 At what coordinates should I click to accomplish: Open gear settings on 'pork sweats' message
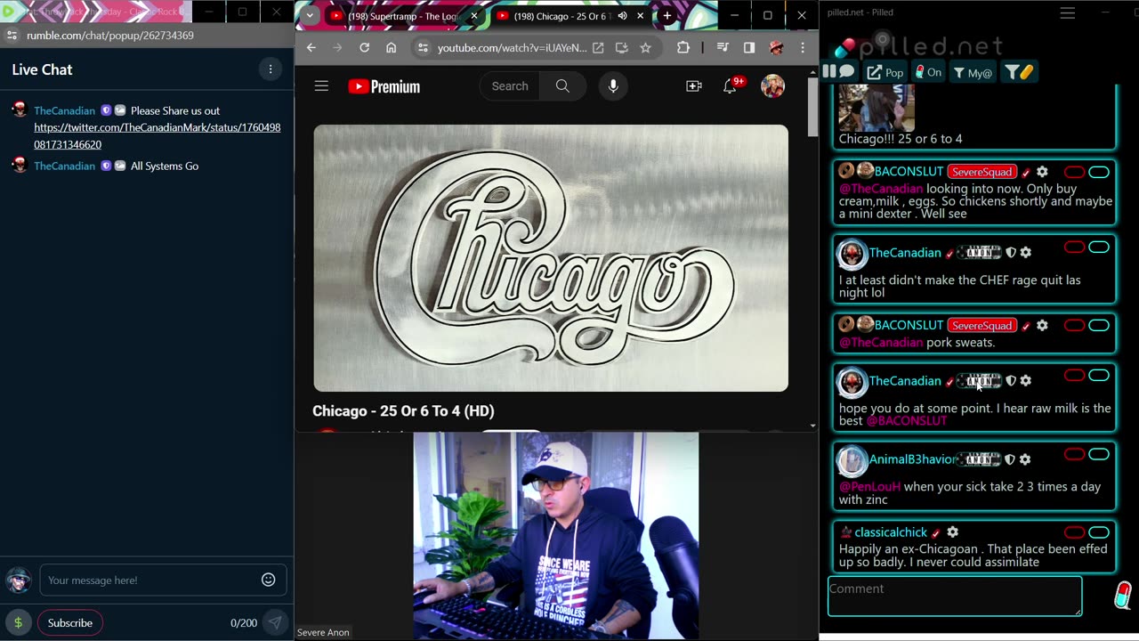click(1042, 326)
